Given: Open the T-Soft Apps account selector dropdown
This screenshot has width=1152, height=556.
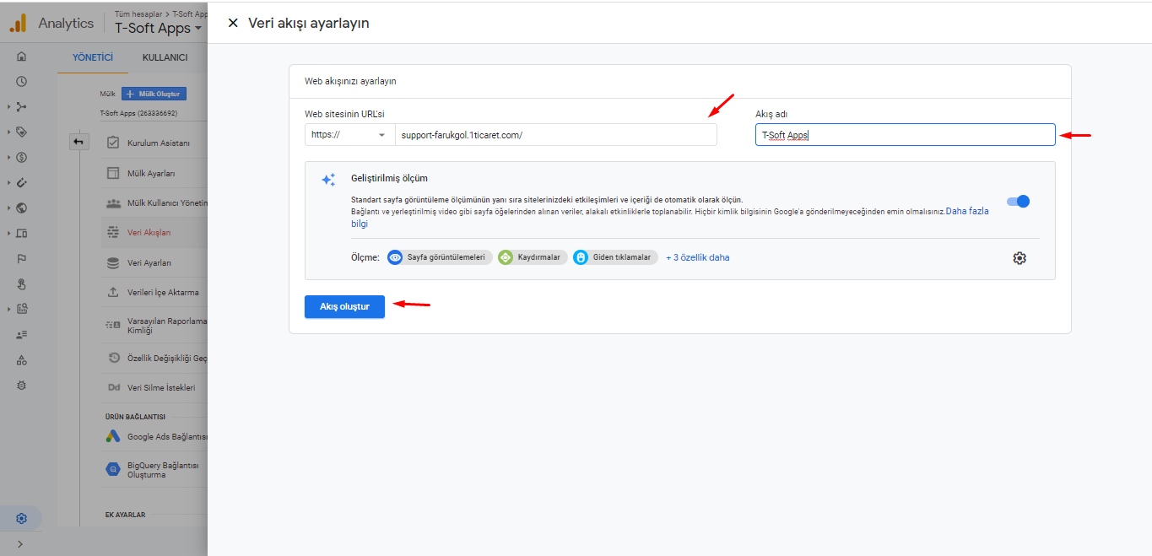Looking at the screenshot, I should point(159,28).
